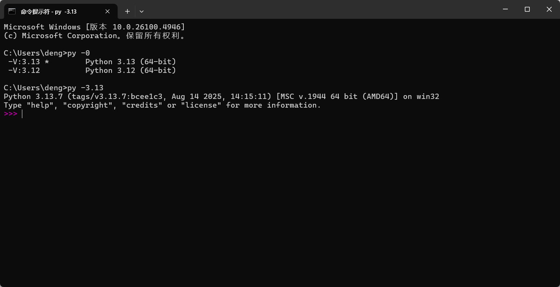Expand the terminal profile selector arrow
This screenshot has width=560, height=287.
pyautogui.click(x=141, y=11)
